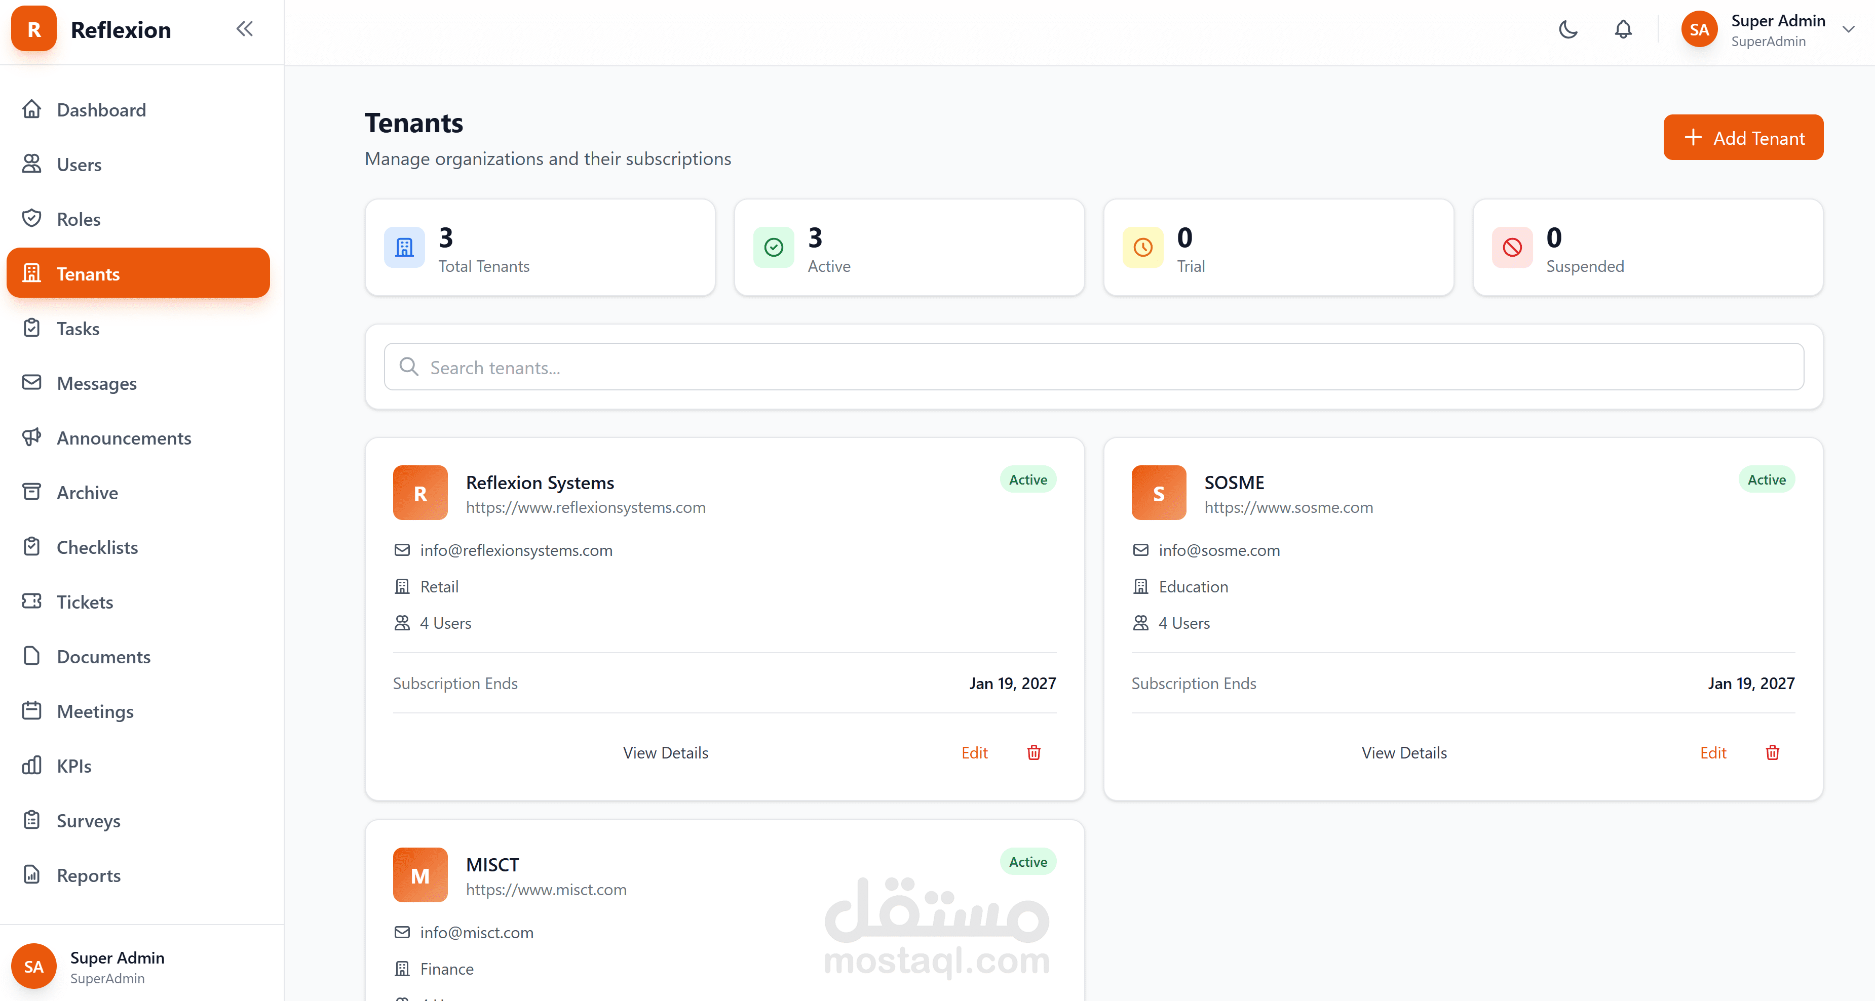Collapse the sidebar with double chevron

point(245,29)
